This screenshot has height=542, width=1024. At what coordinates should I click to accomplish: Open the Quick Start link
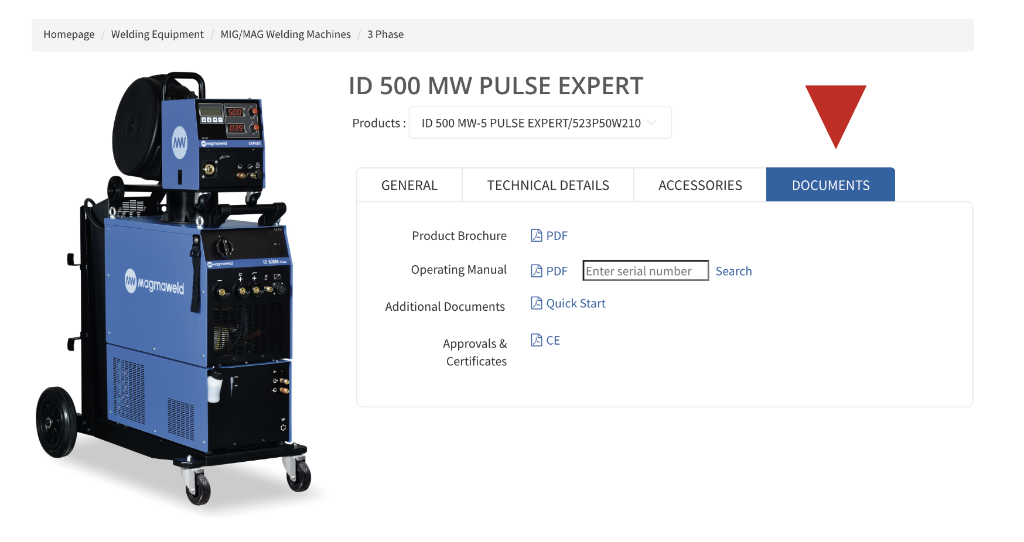576,303
